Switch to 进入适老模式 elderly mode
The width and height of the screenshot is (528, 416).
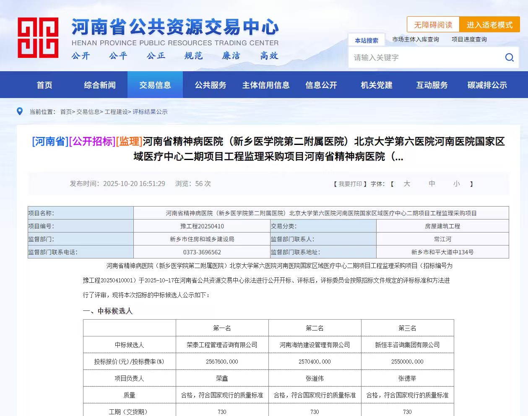coord(489,25)
